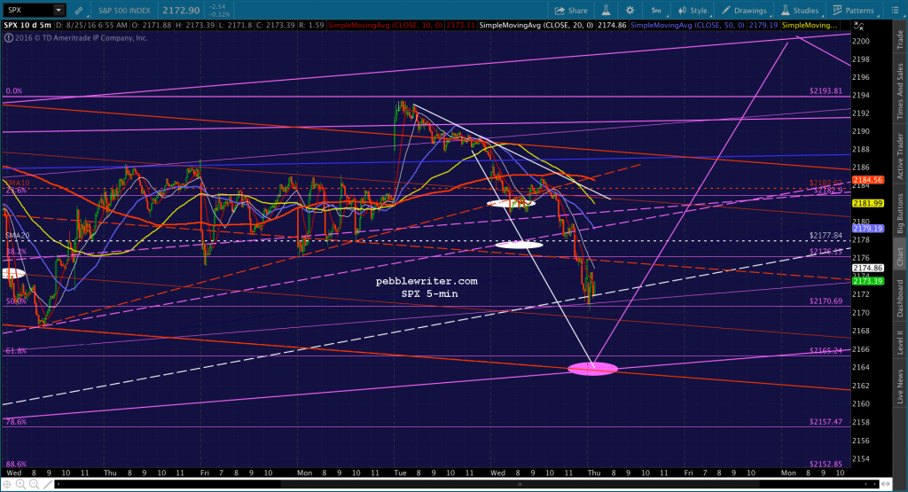The image size is (908, 492).
Task: Click the pebblewriter.com text annotation
Action: click(427, 281)
